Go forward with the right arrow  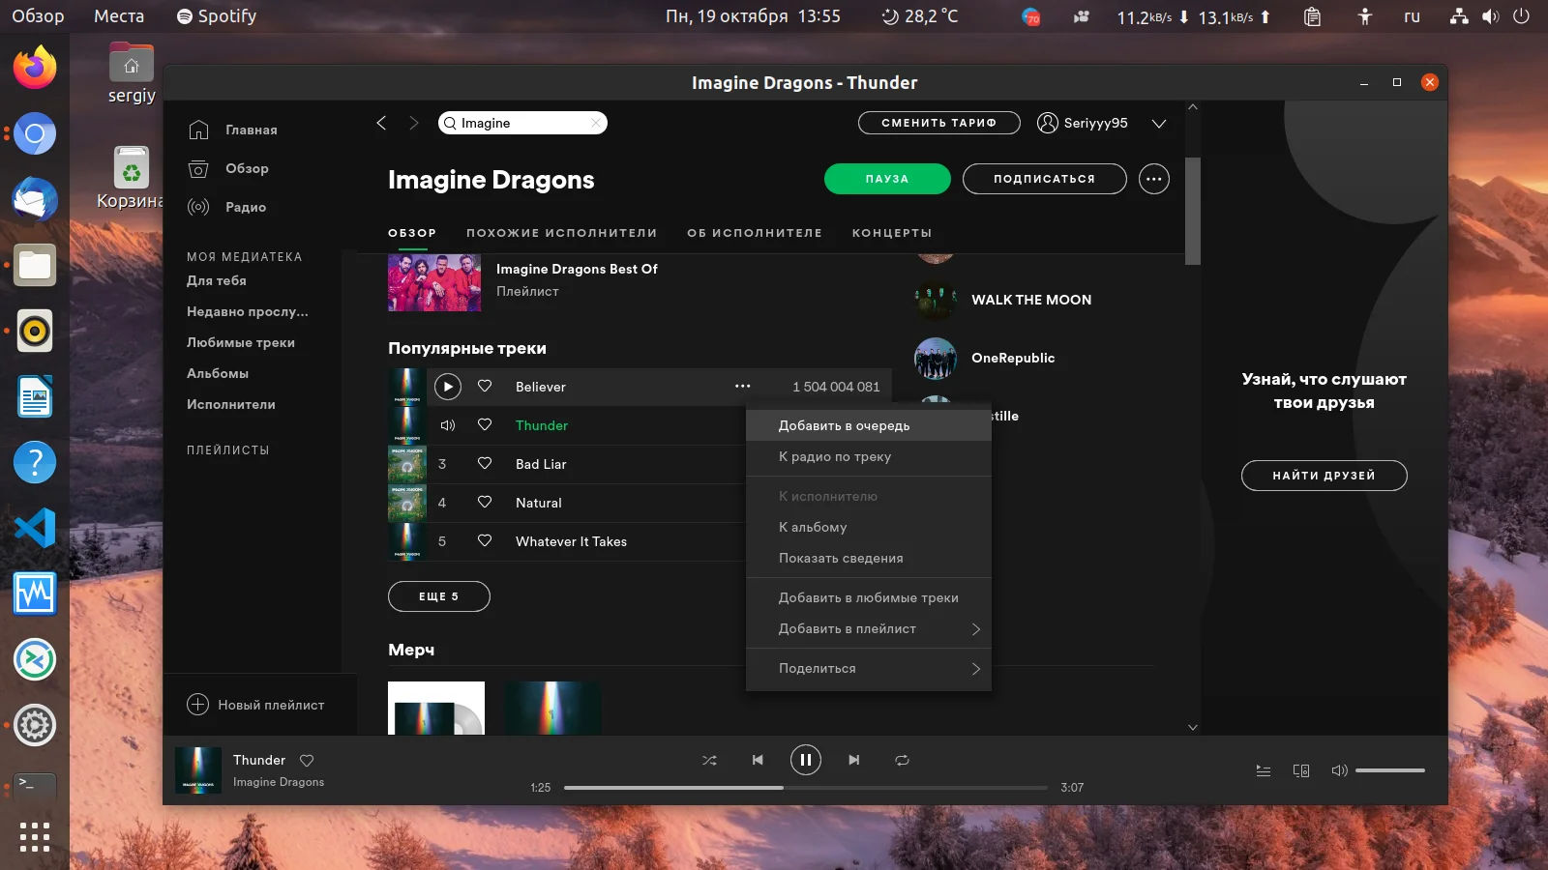tap(414, 123)
